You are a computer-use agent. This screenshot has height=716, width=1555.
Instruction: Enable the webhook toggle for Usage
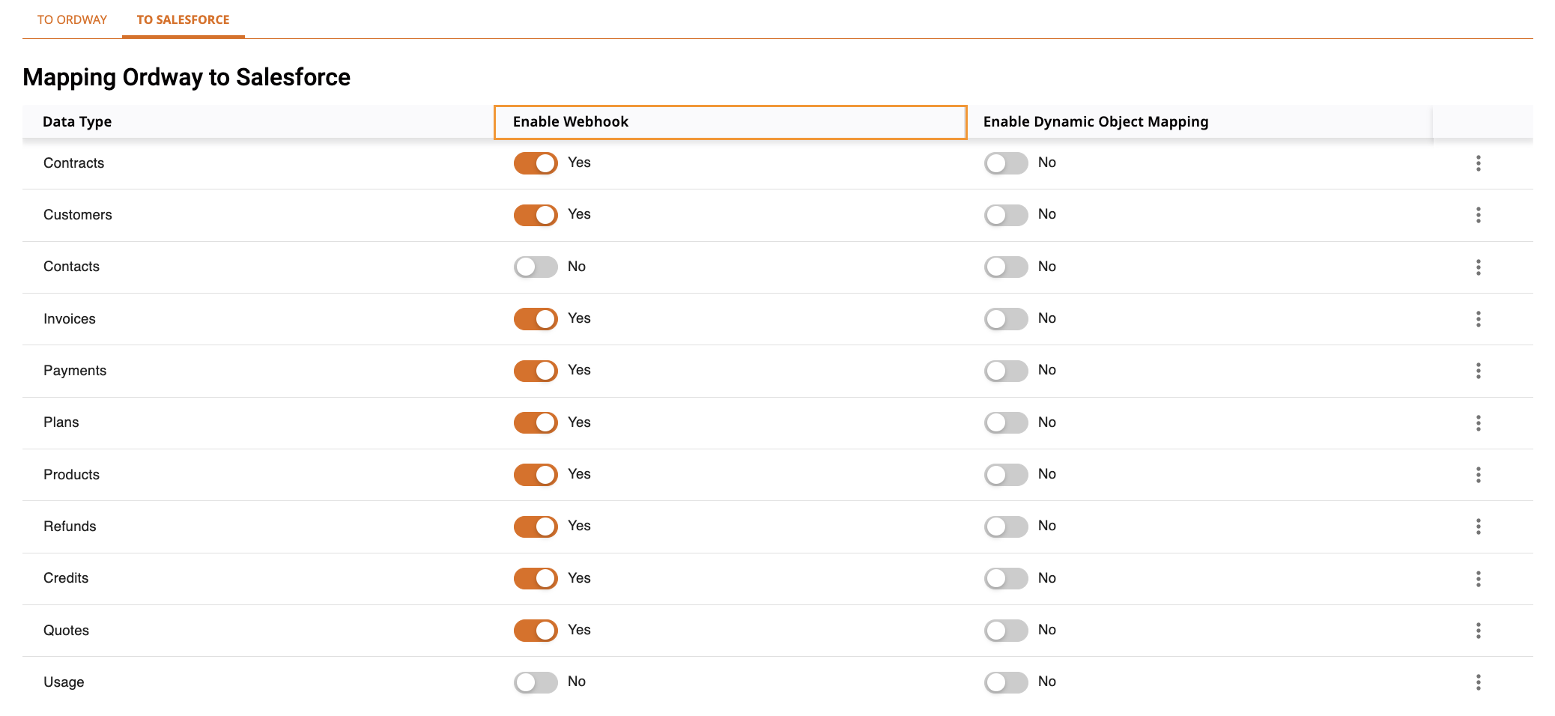point(536,682)
